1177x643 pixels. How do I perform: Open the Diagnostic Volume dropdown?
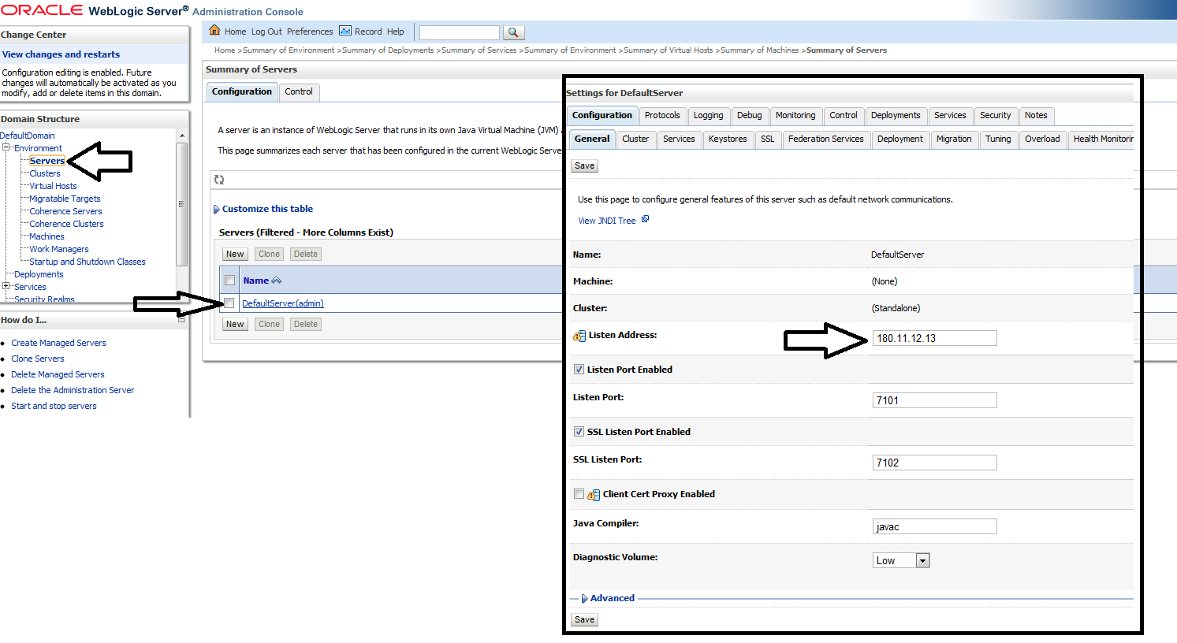(902, 560)
